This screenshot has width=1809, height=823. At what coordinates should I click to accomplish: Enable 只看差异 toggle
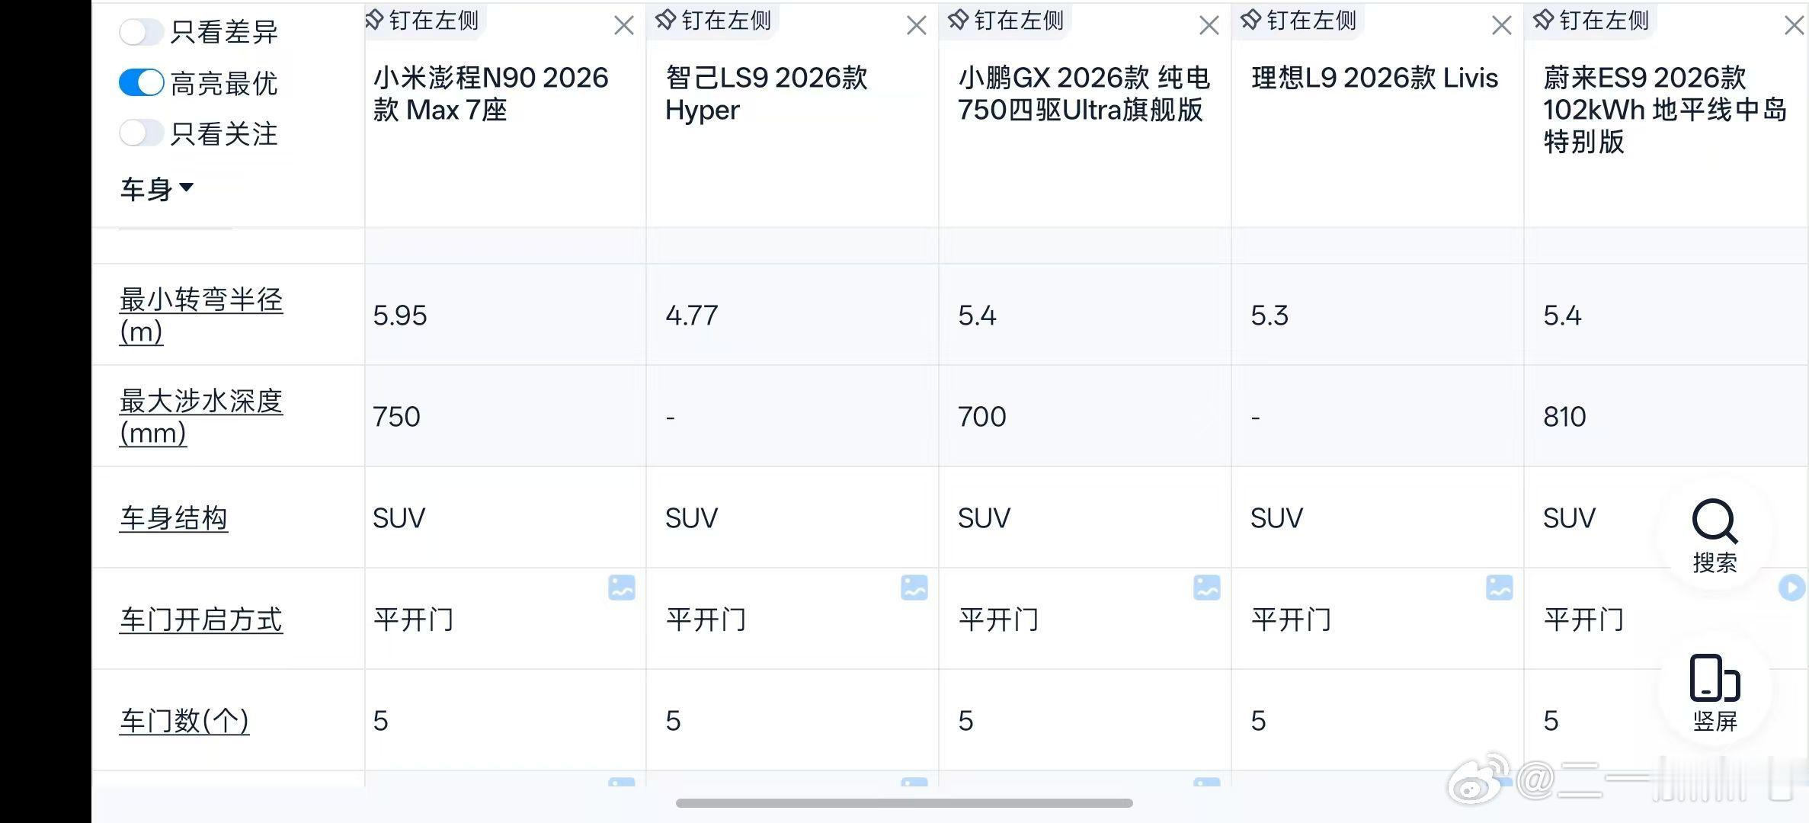[x=142, y=32]
